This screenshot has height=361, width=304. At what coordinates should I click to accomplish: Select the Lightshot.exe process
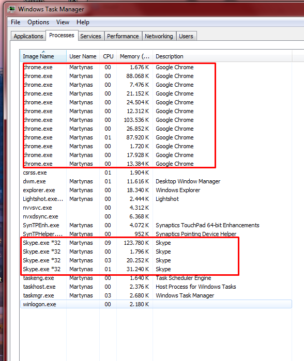click(x=156, y=199)
